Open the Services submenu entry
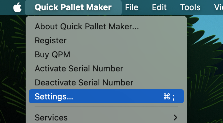This screenshot has width=223, height=123. [106, 118]
